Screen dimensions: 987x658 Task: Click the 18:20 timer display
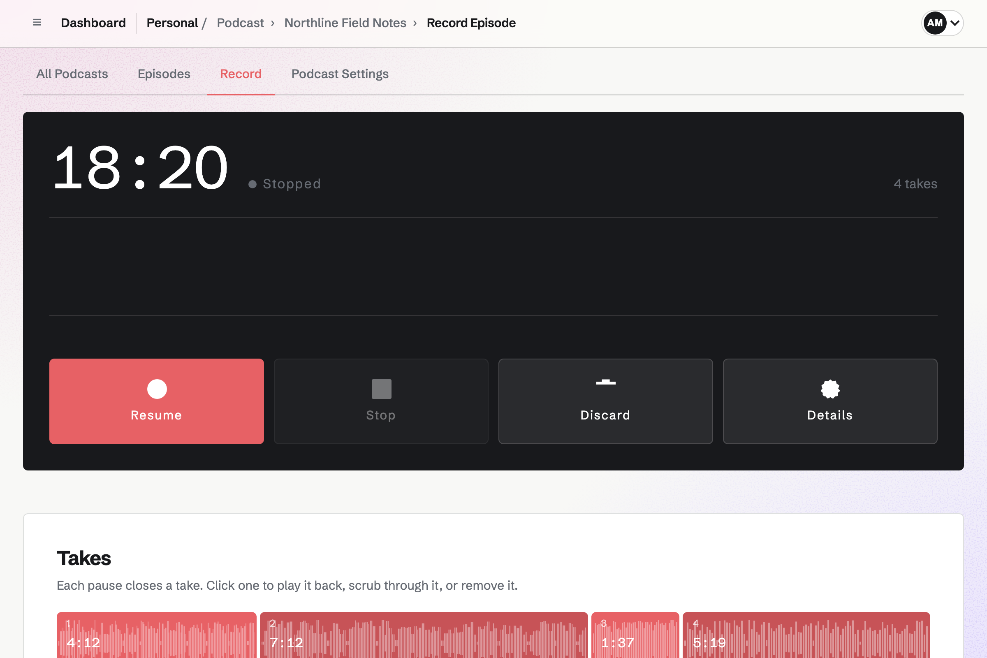pos(141,168)
